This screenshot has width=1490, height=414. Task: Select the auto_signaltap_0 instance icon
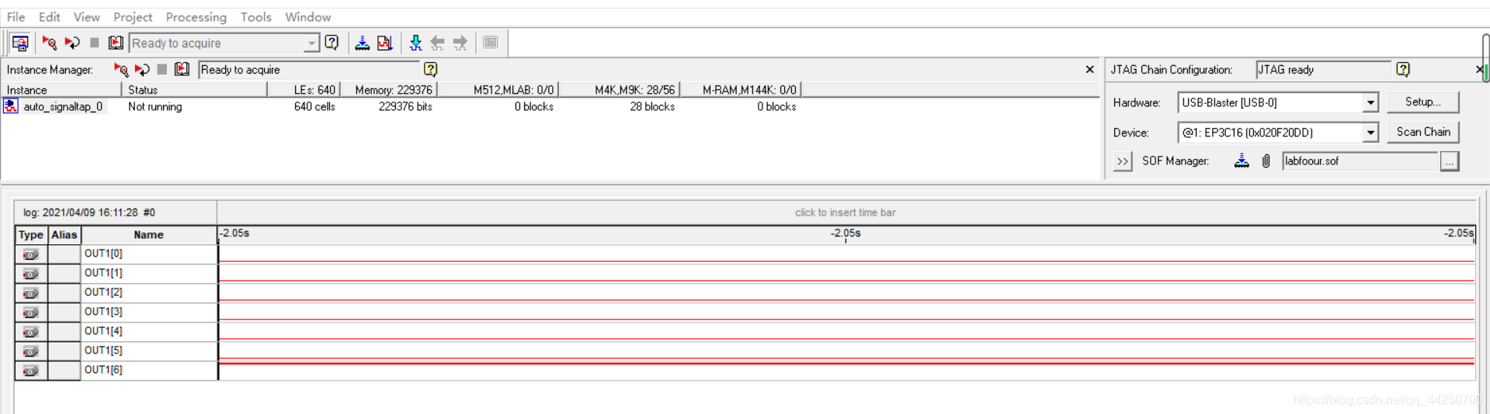click(11, 106)
